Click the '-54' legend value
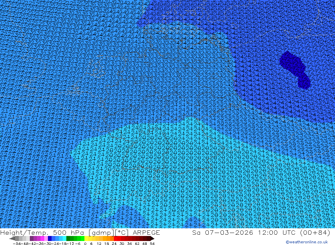 pyautogui.click(x=17, y=244)
